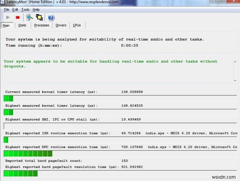Screen dimensions: 240x181
Task: Click 'Current measured kernel timer latency' label
Action: click(51, 92)
